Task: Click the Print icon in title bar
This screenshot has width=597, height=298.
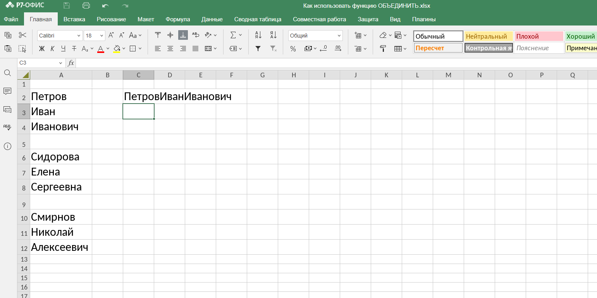Action: (x=86, y=5)
